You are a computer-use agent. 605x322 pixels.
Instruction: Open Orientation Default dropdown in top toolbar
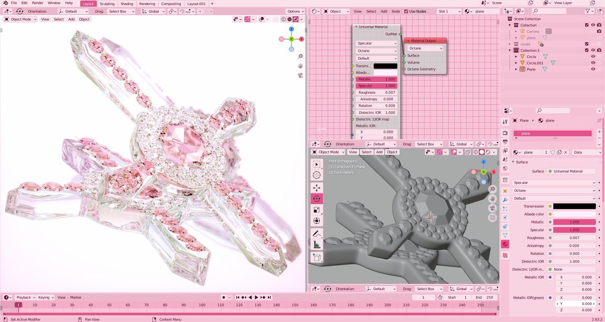(73, 11)
